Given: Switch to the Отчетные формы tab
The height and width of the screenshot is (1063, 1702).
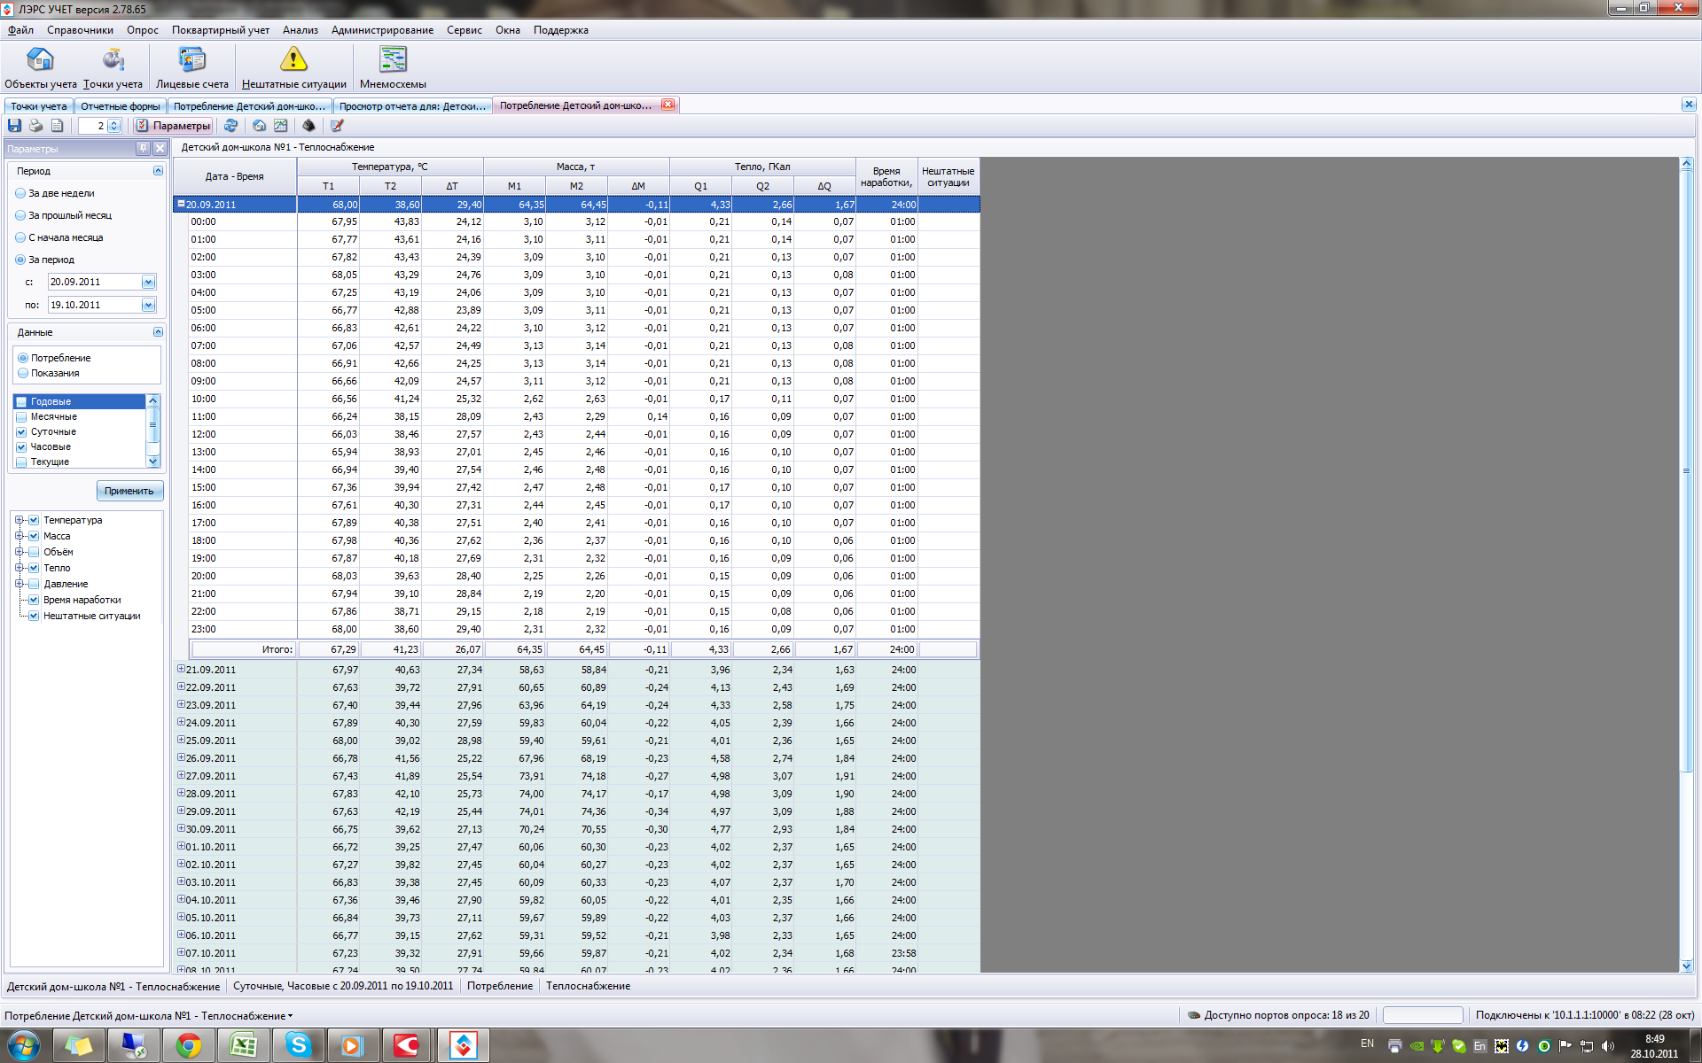Looking at the screenshot, I should point(121,106).
